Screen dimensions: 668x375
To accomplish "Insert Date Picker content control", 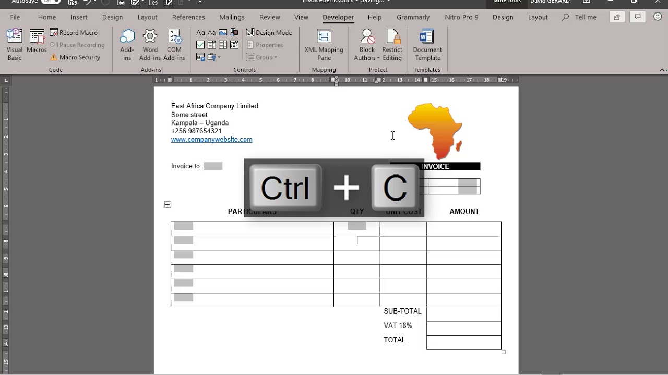I will 234,45.
